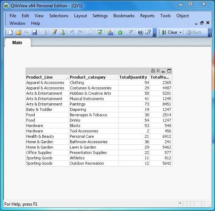Select the Baby & Toddler cell
The width and height of the screenshot is (215, 211).
[x=47, y=109]
